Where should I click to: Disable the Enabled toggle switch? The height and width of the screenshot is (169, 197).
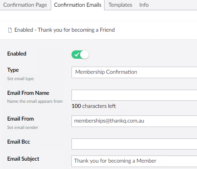pyautogui.click(x=80, y=54)
